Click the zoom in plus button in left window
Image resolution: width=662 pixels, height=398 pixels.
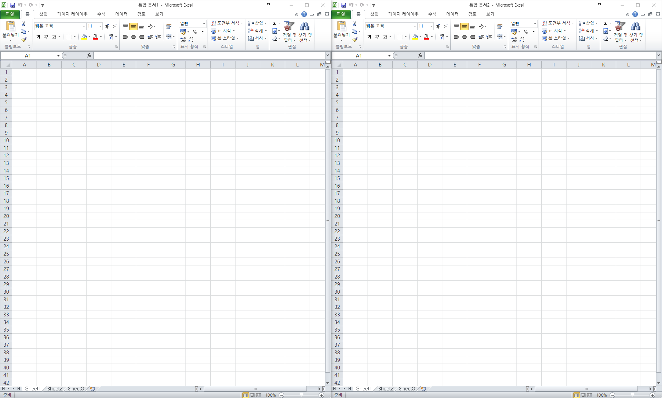[x=321, y=395]
